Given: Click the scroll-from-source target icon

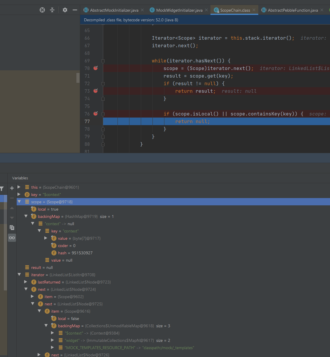Looking at the screenshot, I should coord(42,10).
